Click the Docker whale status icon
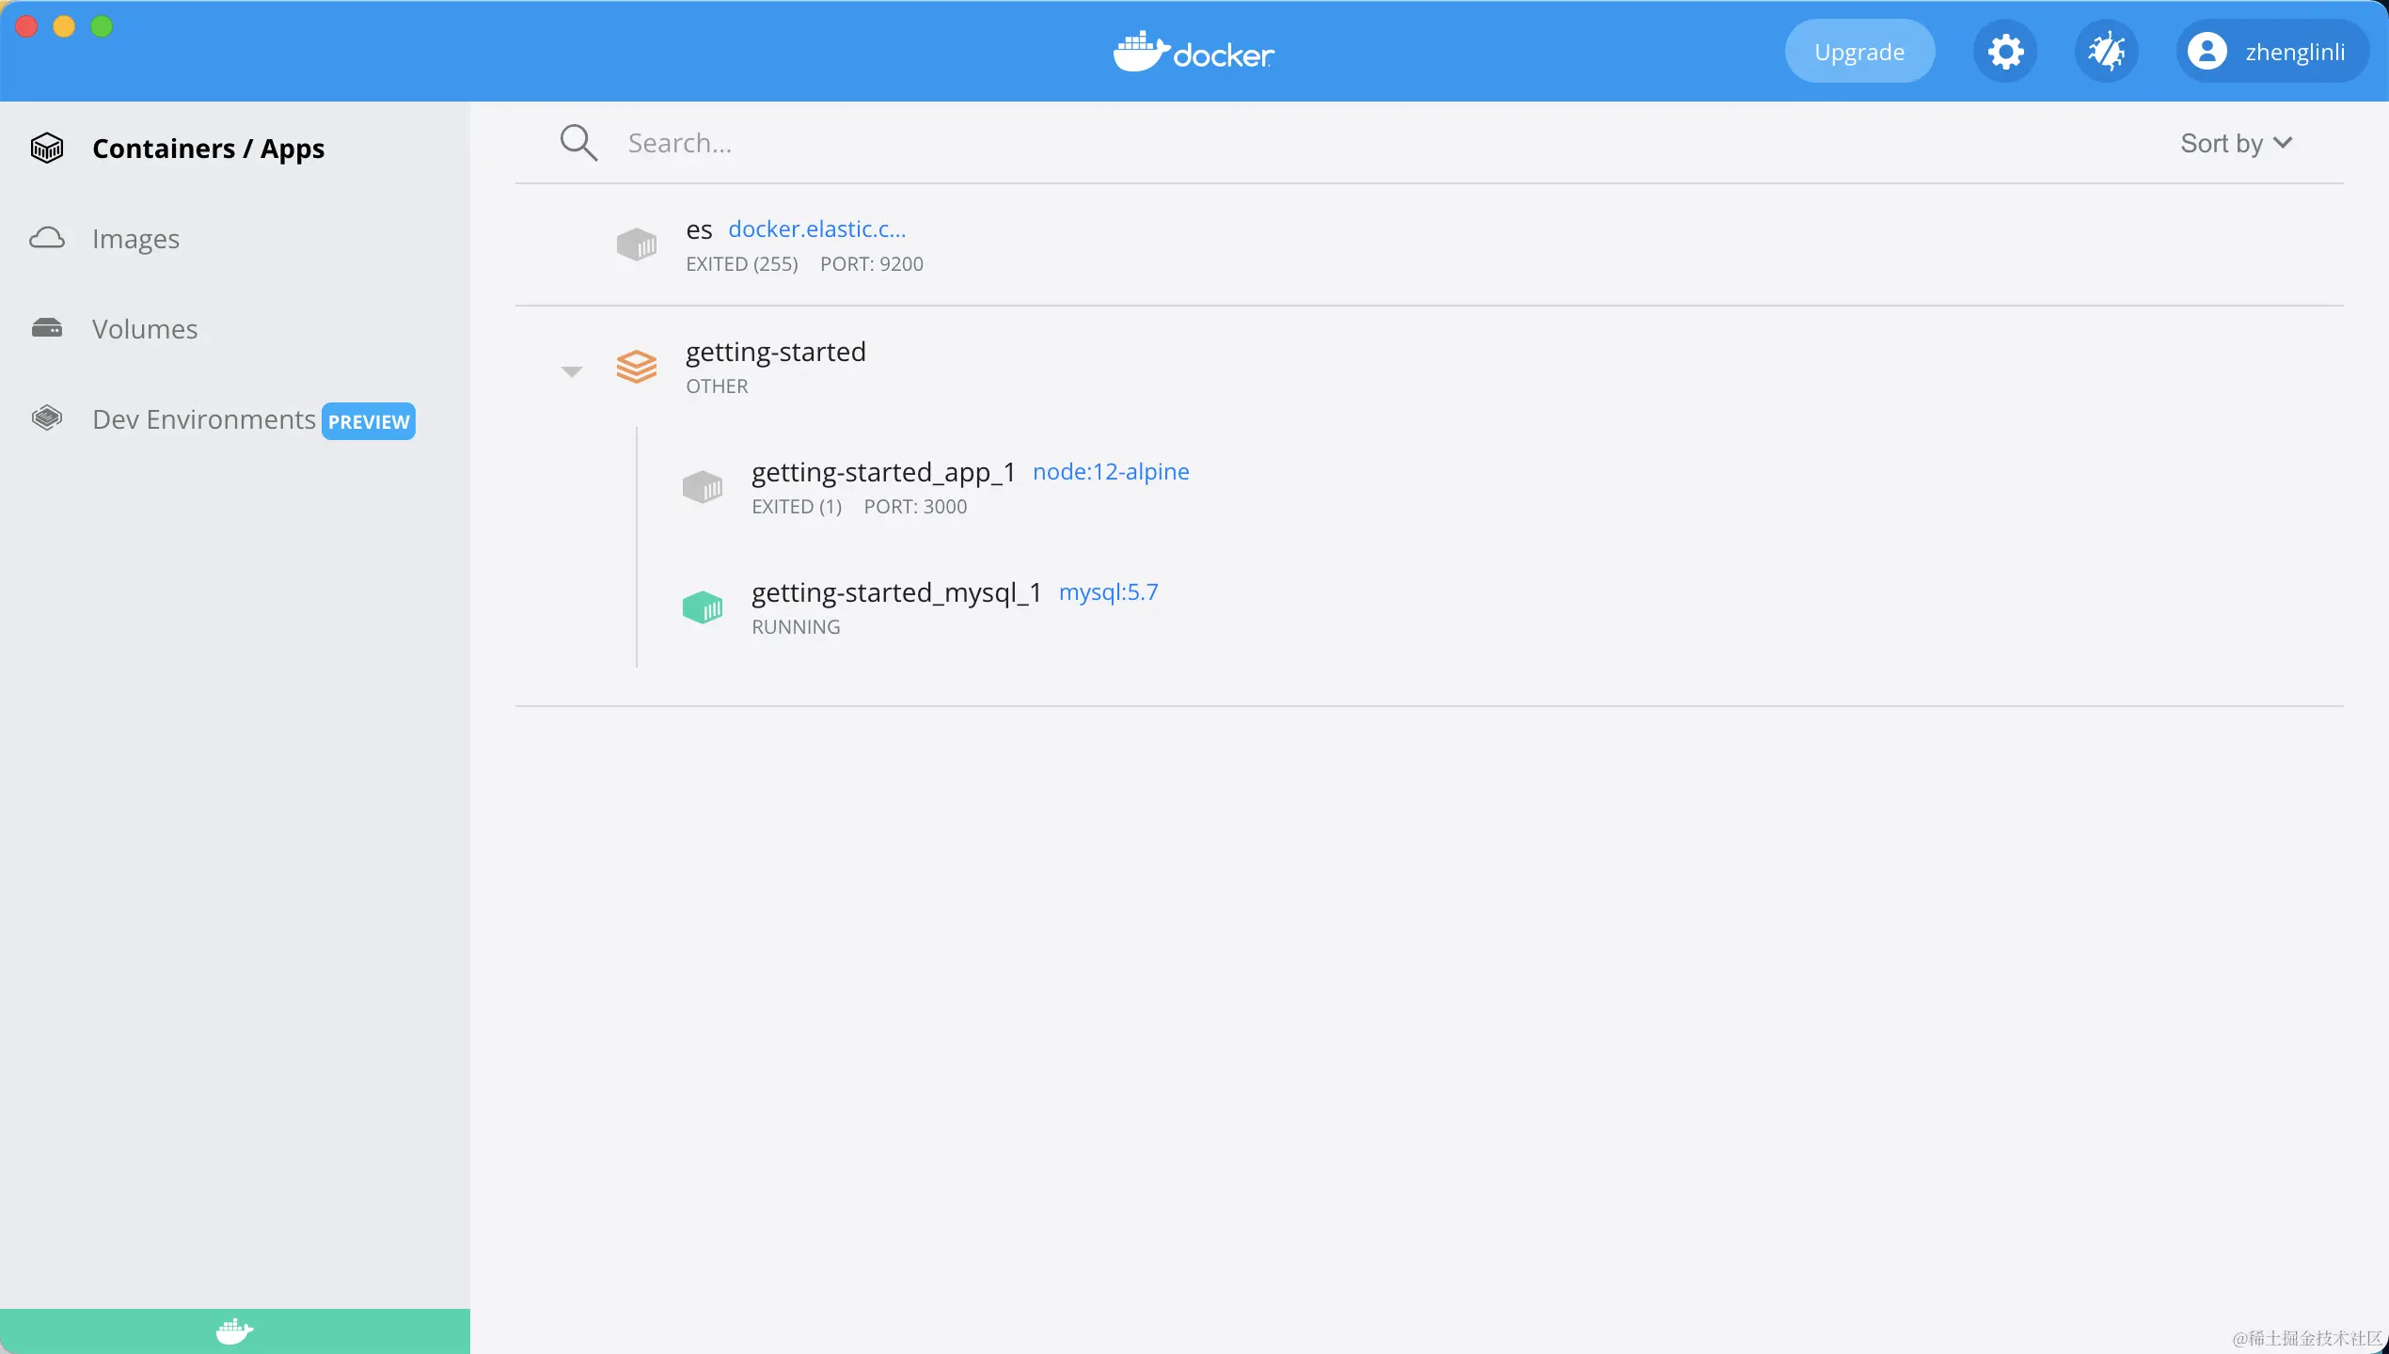This screenshot has width=2389, height=1354. [234, 1330]
